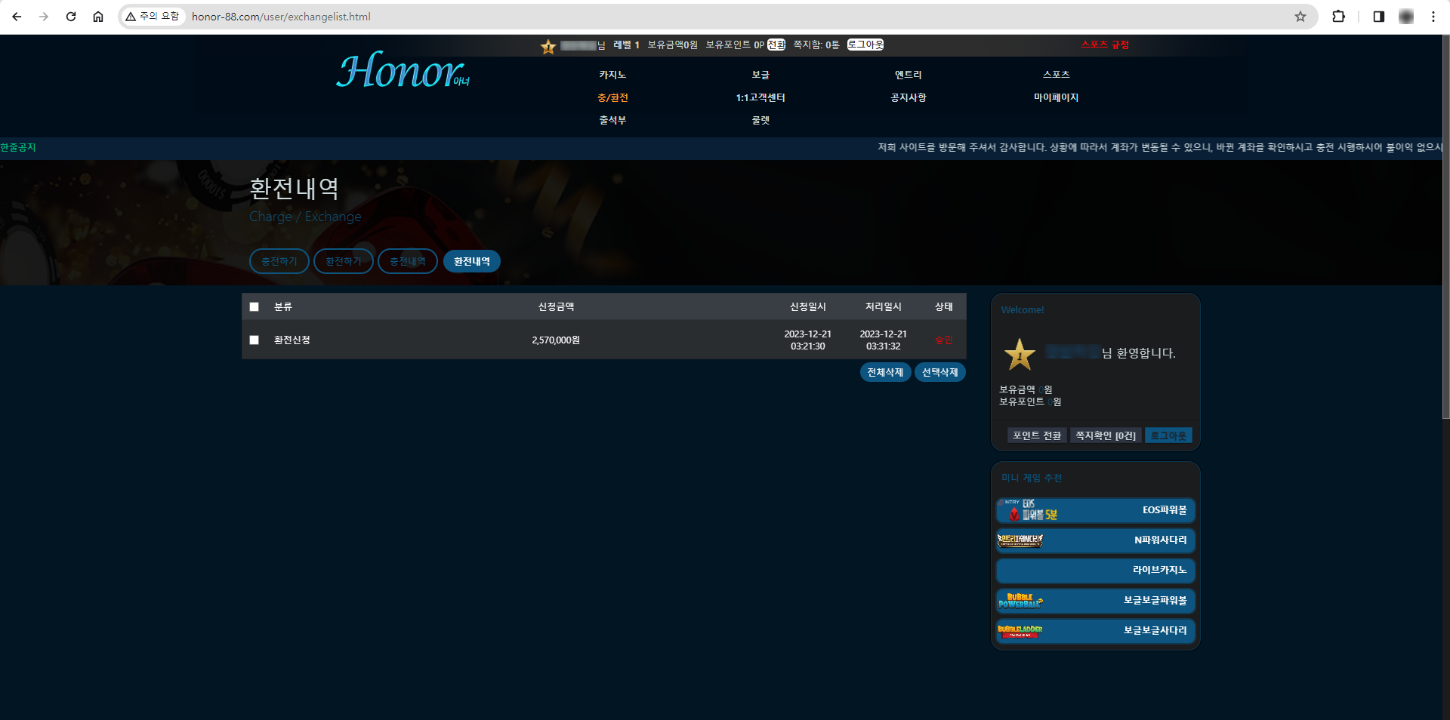1450x720 pixels.
Task: Open the 공지사항 menu
Action: 909,97
